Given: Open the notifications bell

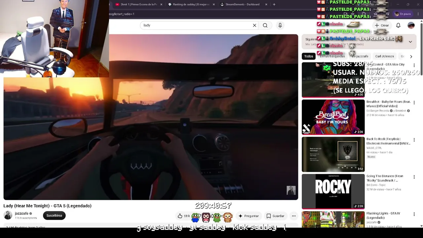Looking at the screenshot, I should pos(398,25).
